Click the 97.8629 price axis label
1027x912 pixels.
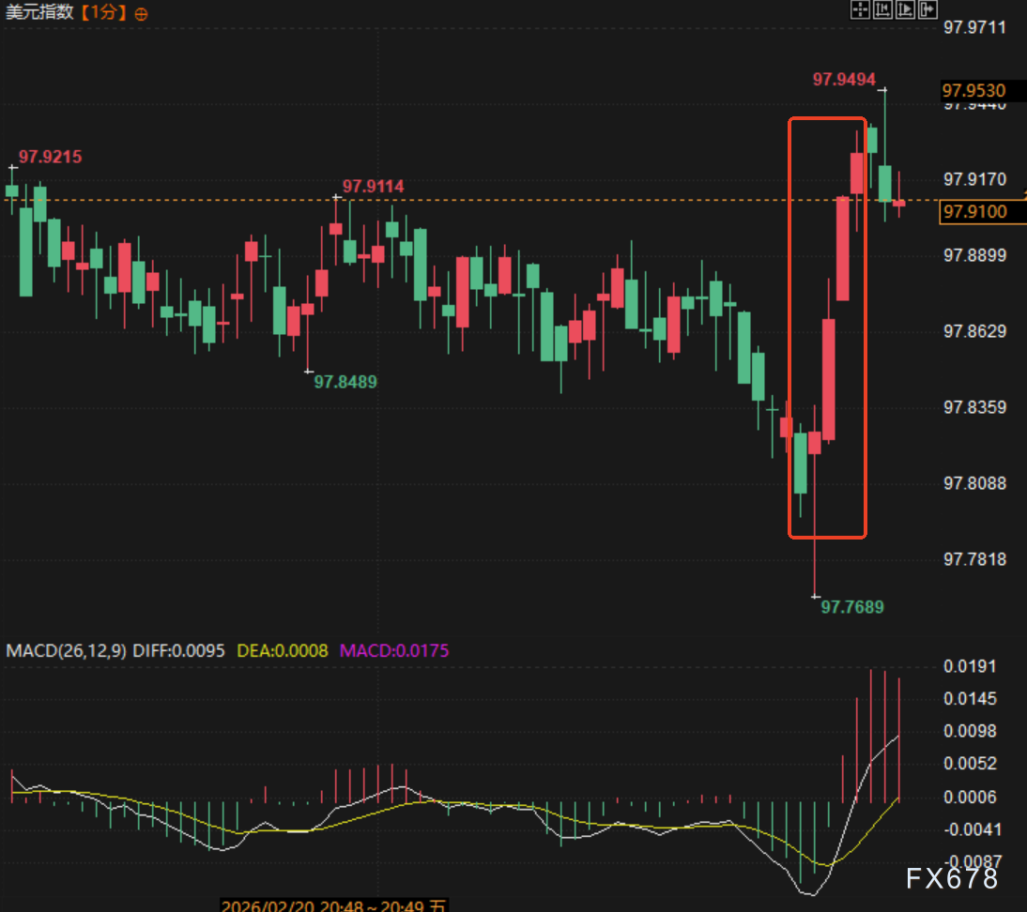974,331
